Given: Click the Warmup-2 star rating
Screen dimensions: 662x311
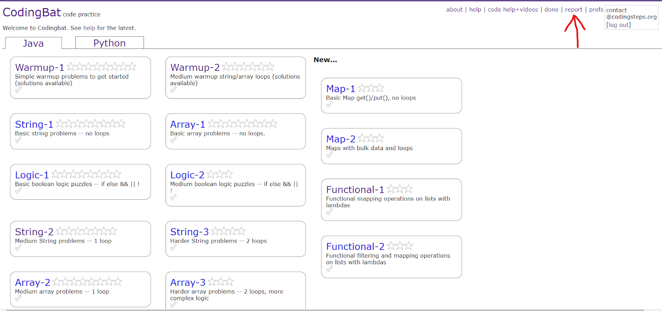Looking at the screenshot, I should point(248,67).
